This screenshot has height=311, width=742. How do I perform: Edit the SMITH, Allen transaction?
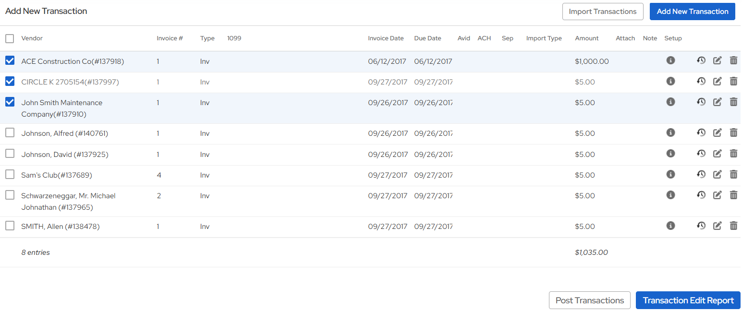pyautogui.click(x=717, y=226)
